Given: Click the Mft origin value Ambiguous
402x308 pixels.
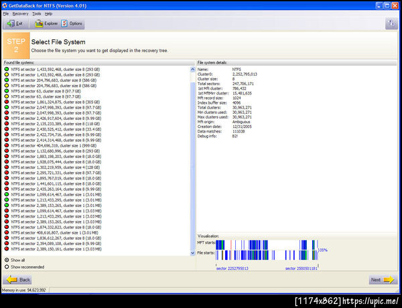Looking at the screenshot, I should pos(241,122).
